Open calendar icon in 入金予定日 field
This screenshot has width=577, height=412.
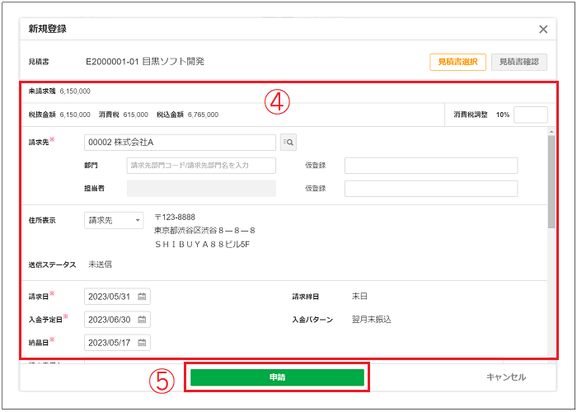point(142,320)
